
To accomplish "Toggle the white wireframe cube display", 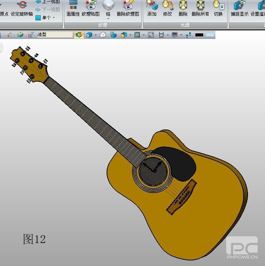I will (103, 35).
